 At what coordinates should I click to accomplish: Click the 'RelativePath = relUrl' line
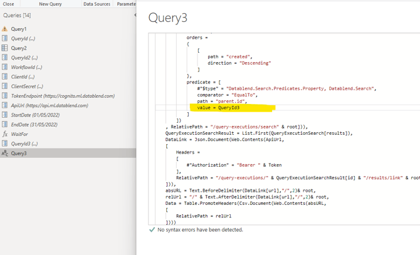tap(204, 216)
